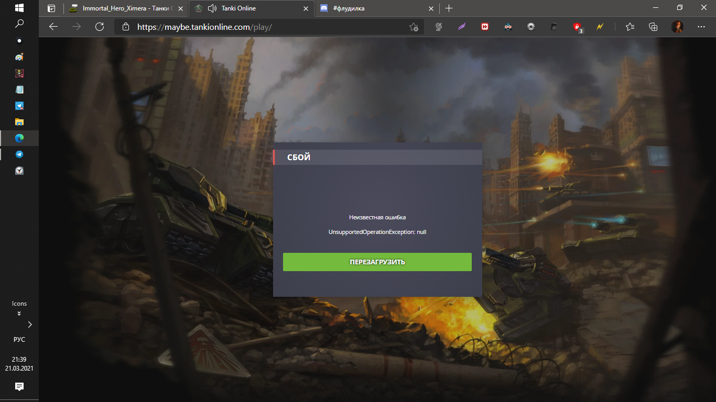716x402 pixels.
Task: Open the yellow lightning bolt extension
Action: click(600, 27)
